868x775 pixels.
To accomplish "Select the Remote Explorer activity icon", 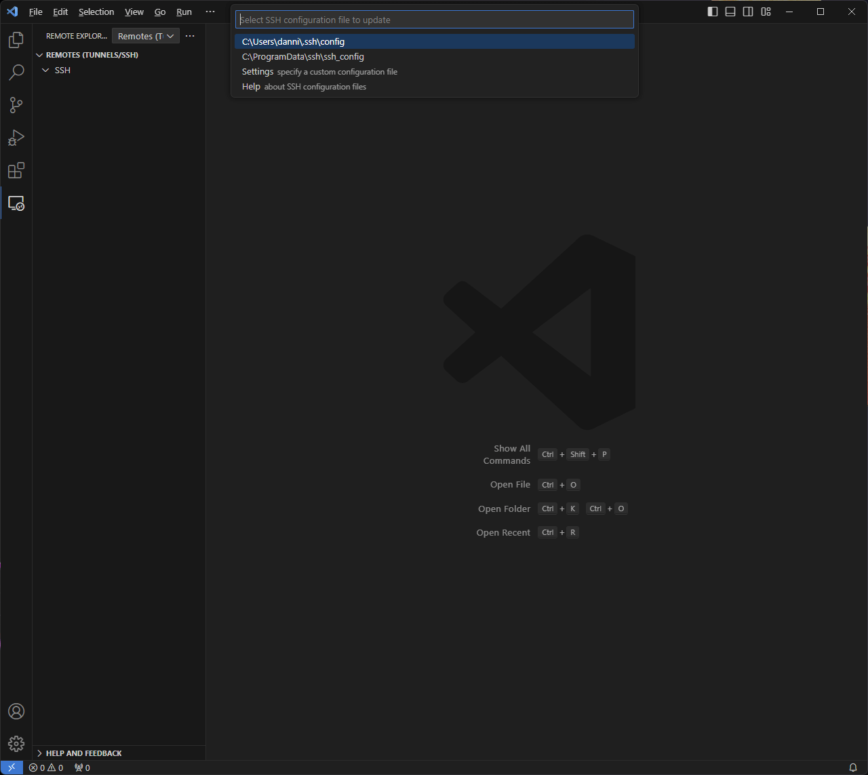I will [x=16, y=203].
